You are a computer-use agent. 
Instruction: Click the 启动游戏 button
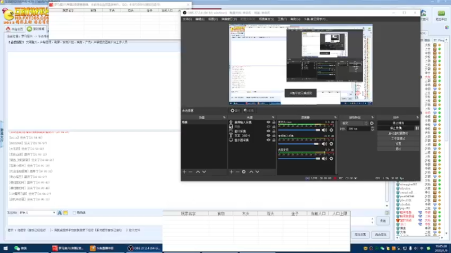381,234
